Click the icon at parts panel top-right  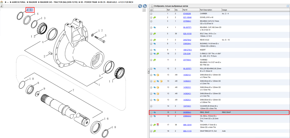(x=288, y=6)
